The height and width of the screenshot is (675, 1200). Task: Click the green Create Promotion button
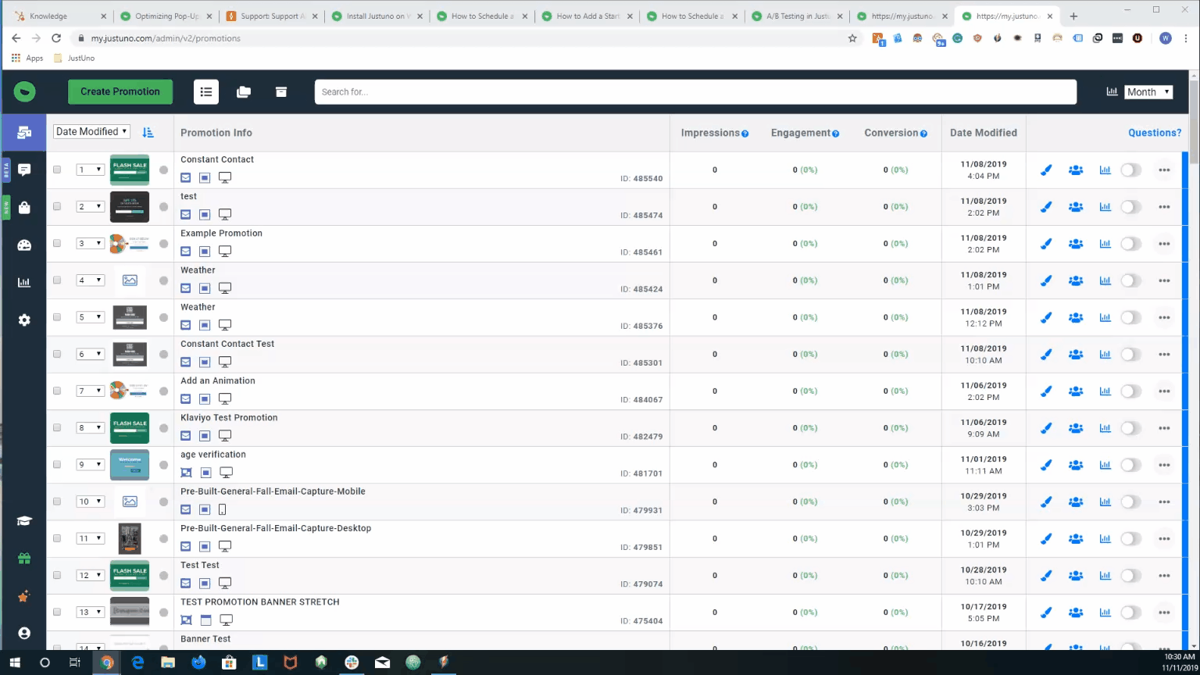click(x=120, y=91)
